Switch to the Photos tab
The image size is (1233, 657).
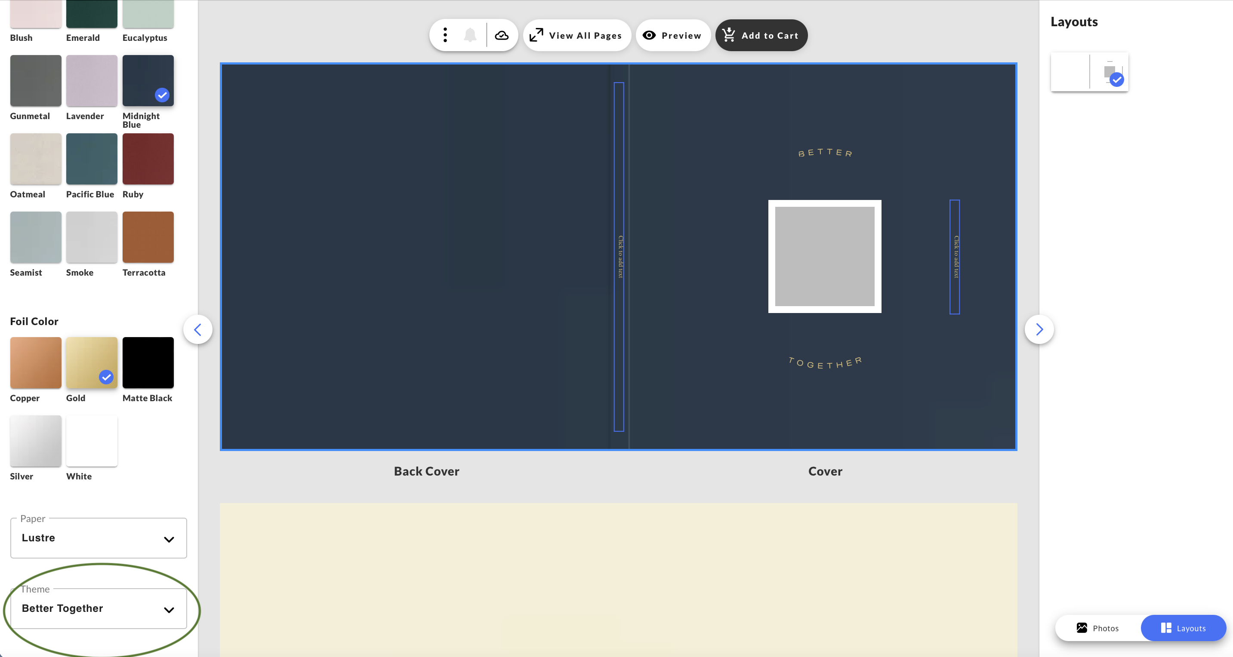tap(1097, 628)
